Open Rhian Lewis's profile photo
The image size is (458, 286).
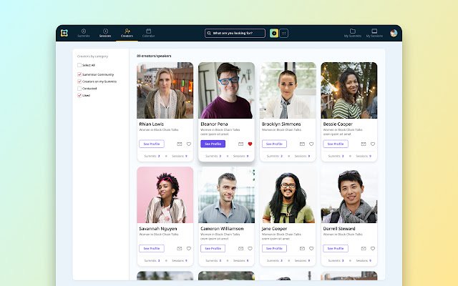coord(165,90)
